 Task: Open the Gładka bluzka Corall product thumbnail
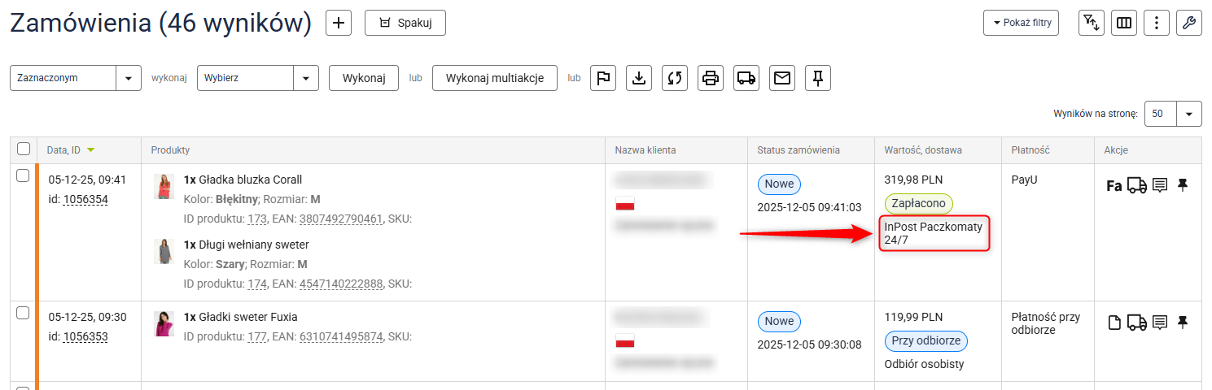point(164,186)
